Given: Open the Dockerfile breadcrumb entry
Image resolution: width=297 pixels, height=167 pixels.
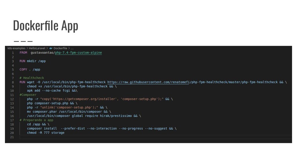Looking at the screenshot, I should pyautogui.click(x=60, y=48).
